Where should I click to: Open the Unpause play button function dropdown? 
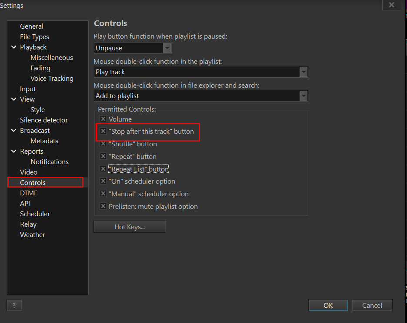click(x=167, y=48)
